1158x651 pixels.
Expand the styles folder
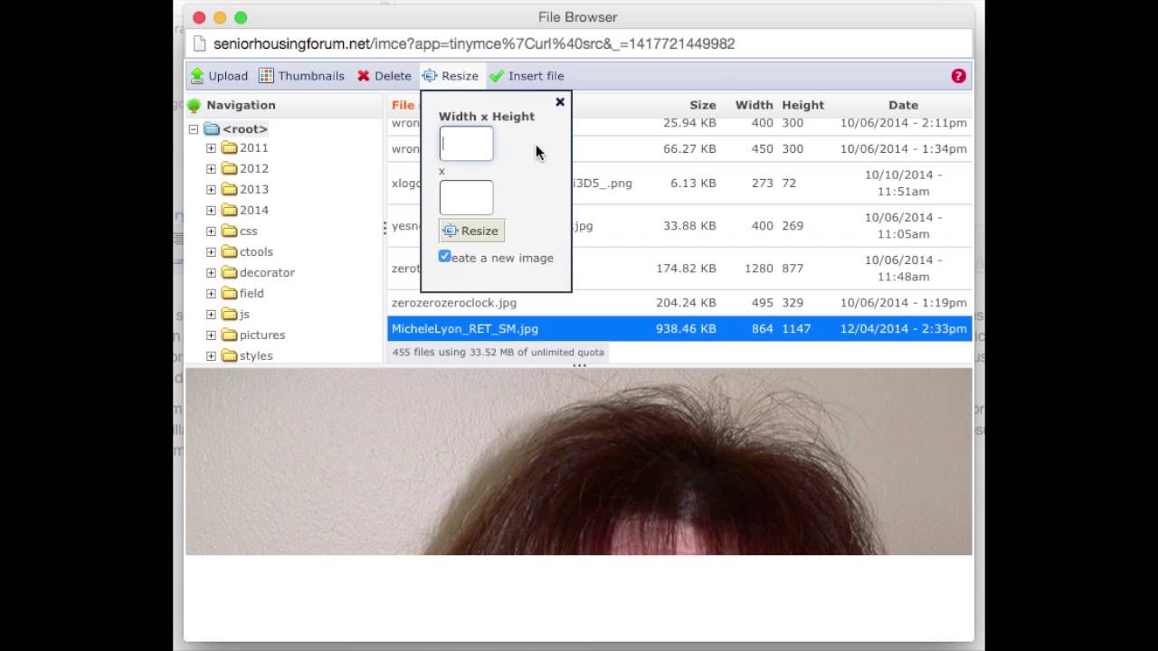point(211,356)
